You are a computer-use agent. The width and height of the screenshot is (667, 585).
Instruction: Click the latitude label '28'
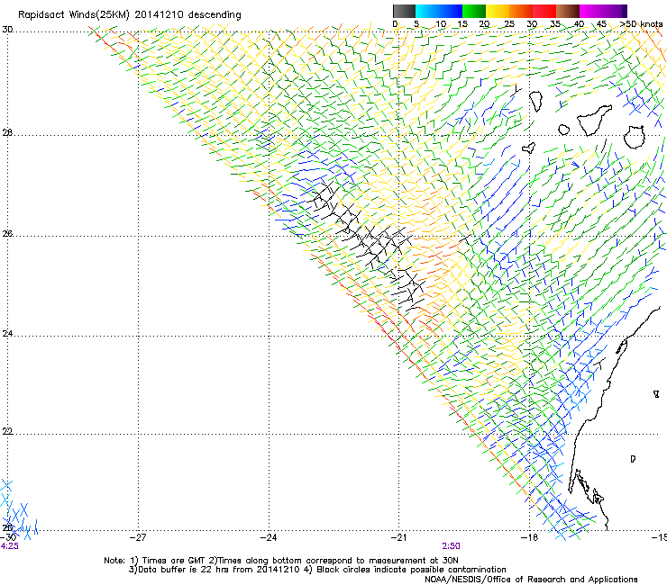[7, 133]
